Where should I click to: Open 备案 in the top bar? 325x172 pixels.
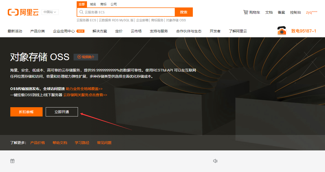[281, 12]
